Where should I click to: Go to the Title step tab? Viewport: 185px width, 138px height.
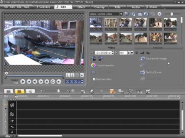point(118,7)
